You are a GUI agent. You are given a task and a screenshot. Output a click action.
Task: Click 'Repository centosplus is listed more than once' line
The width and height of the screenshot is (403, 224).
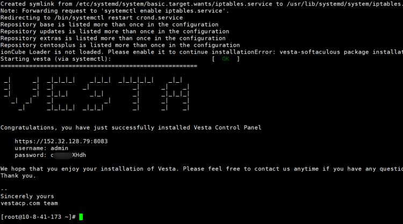coord(120,45)
